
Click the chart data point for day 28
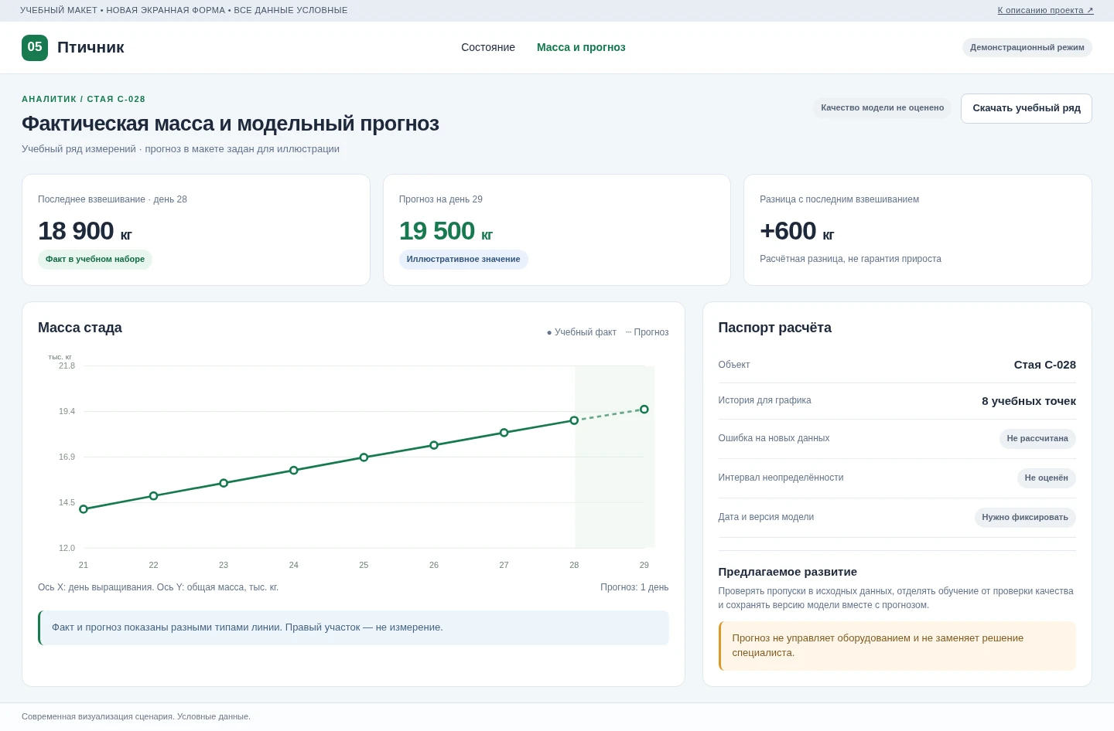[574, 420]
